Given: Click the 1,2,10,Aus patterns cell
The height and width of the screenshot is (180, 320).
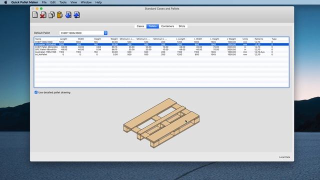Looking at the screenshot, I should (x=259, y=52).
